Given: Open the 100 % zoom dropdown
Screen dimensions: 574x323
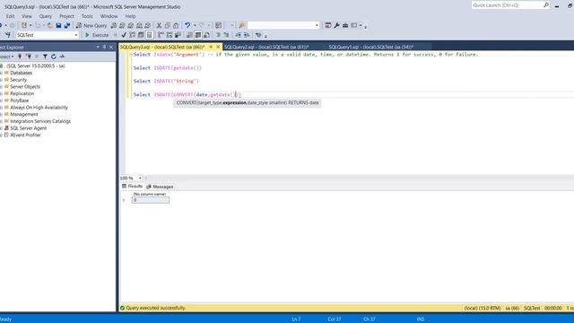Looking at the screenshot, I should pos(140,178).
